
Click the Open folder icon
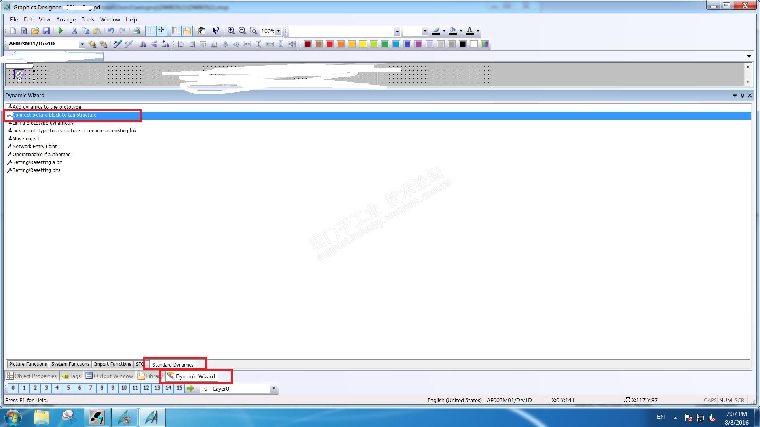35,31
